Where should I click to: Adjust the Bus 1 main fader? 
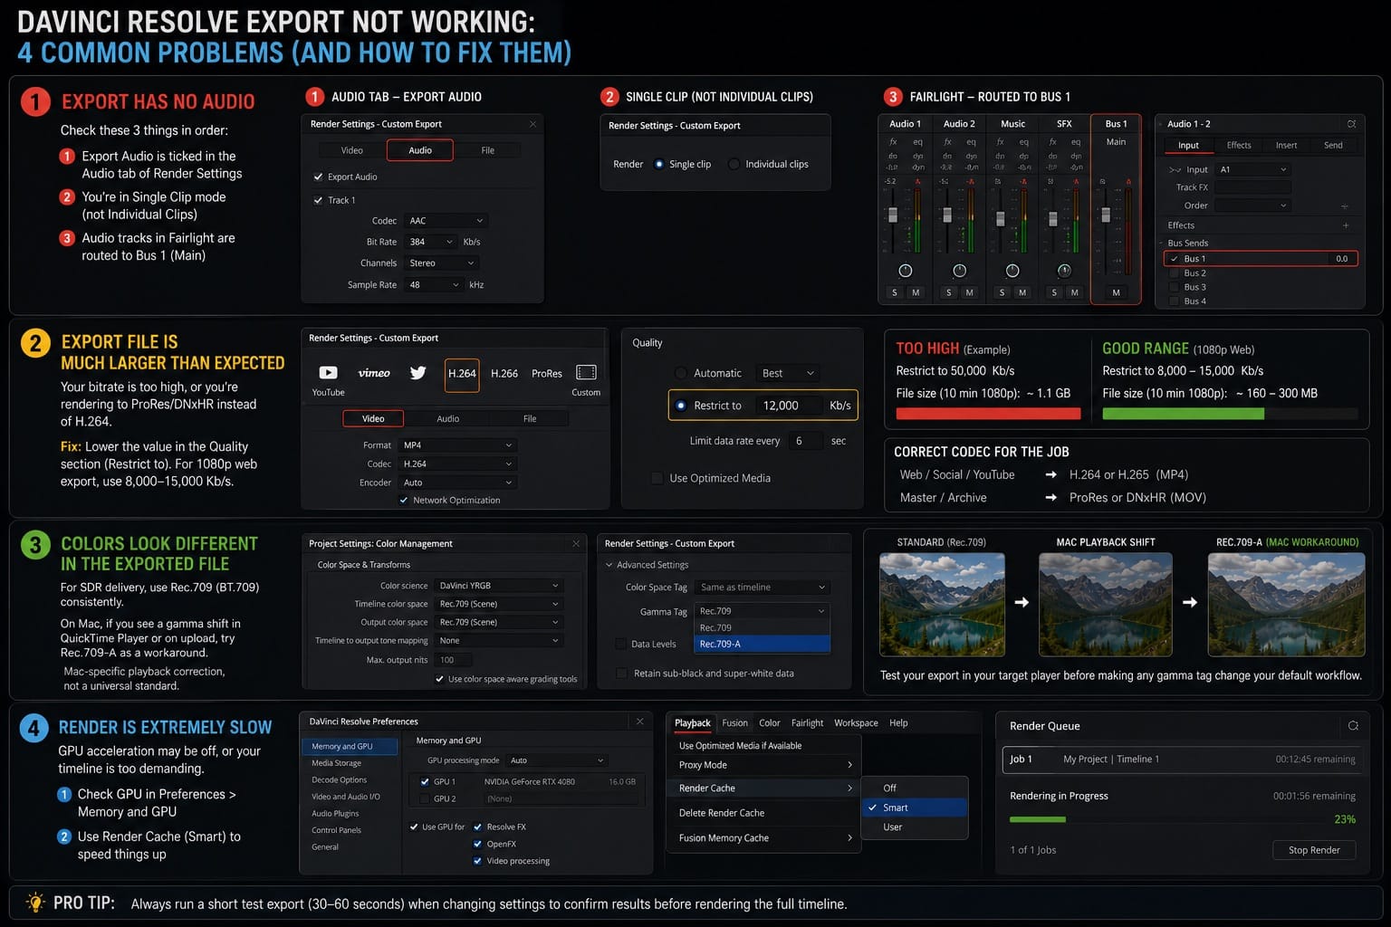point(1106,215)
